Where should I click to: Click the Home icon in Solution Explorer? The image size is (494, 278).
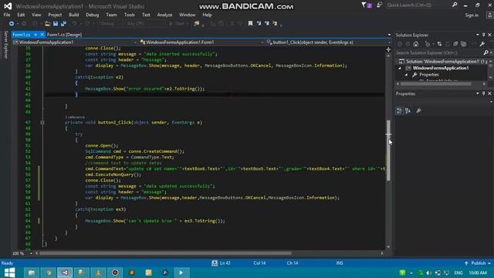416,44
